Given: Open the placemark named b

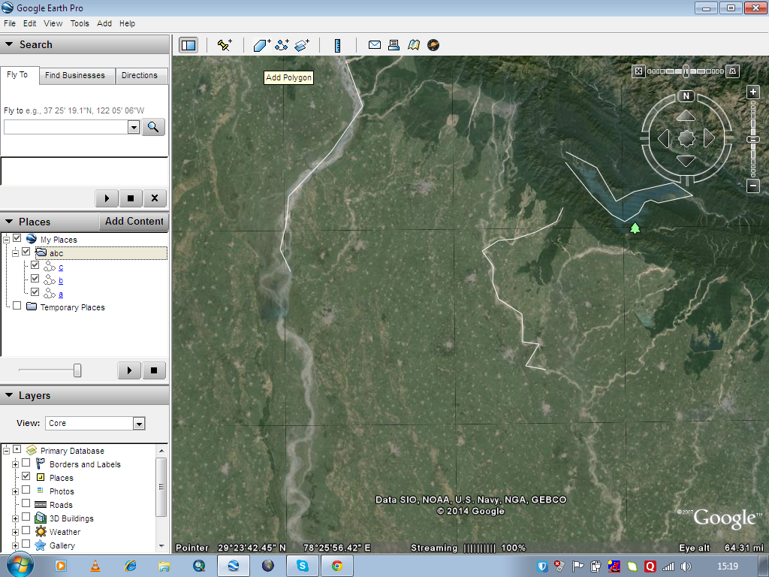Looking at the screenshot, I should pos(60,280).
